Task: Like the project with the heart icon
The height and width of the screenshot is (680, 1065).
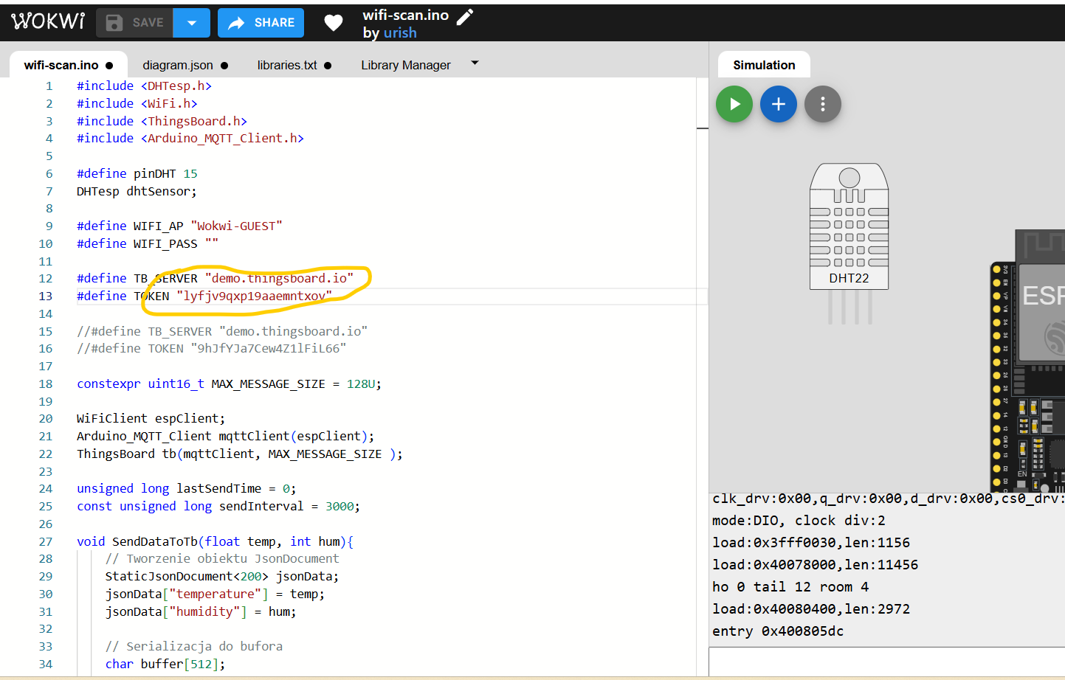Action: pos(334,23)
